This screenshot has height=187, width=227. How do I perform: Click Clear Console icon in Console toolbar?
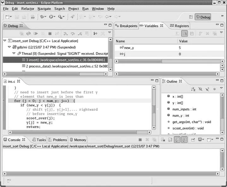point(163,140)
